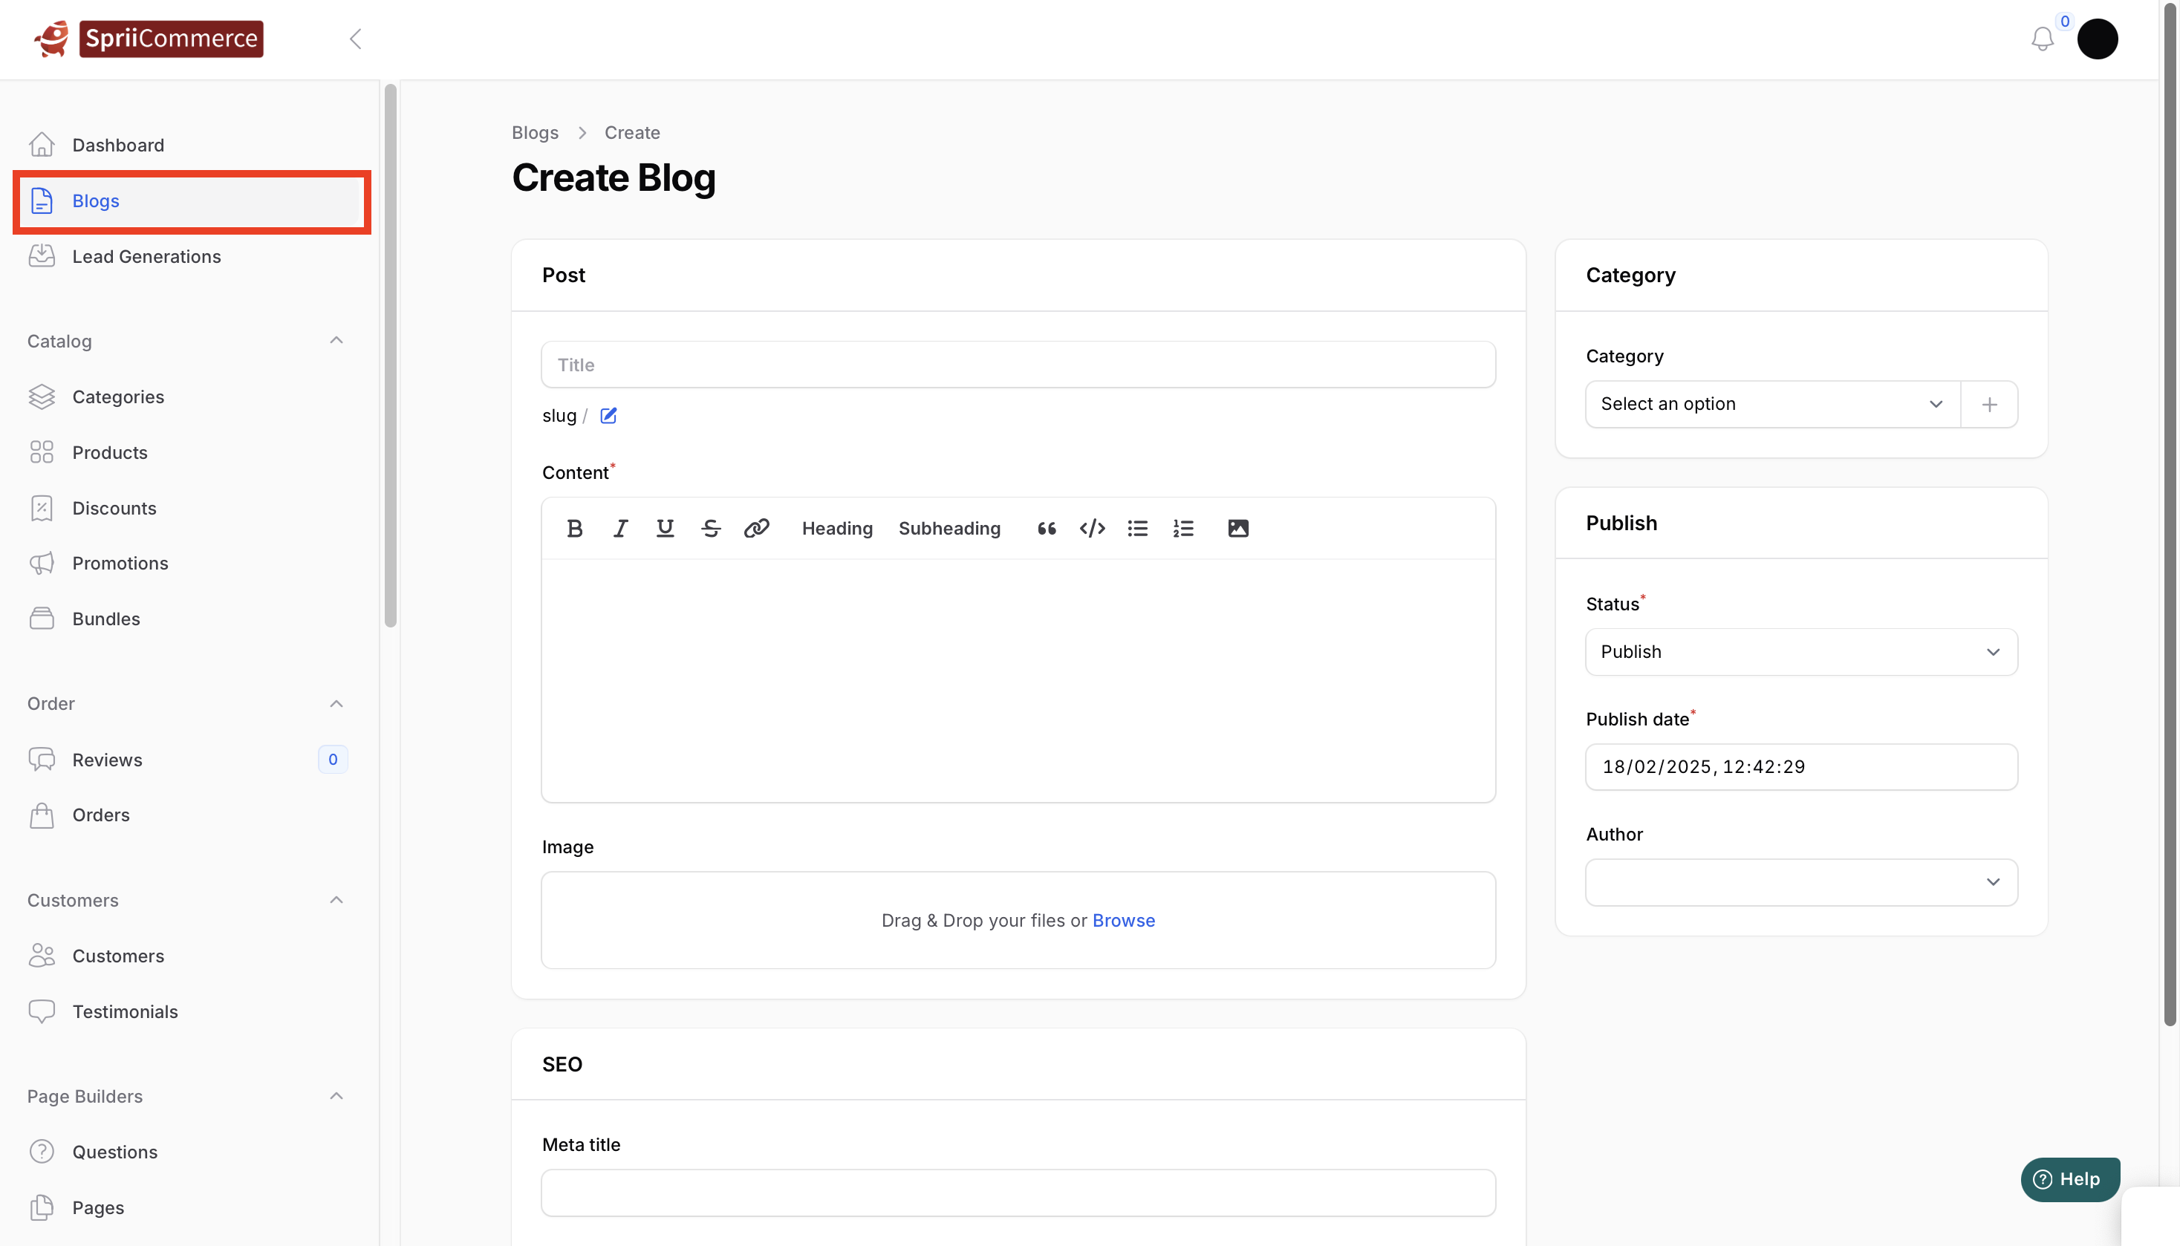Open the notifications bell
Viewport: 2180px width, 1246px height.
coord(2042,39)
